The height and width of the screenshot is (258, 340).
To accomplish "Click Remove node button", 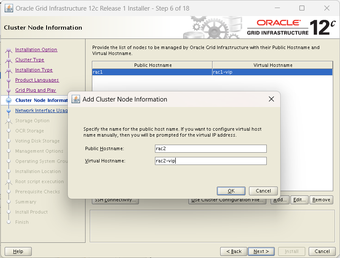I will [x=321, y=200].
